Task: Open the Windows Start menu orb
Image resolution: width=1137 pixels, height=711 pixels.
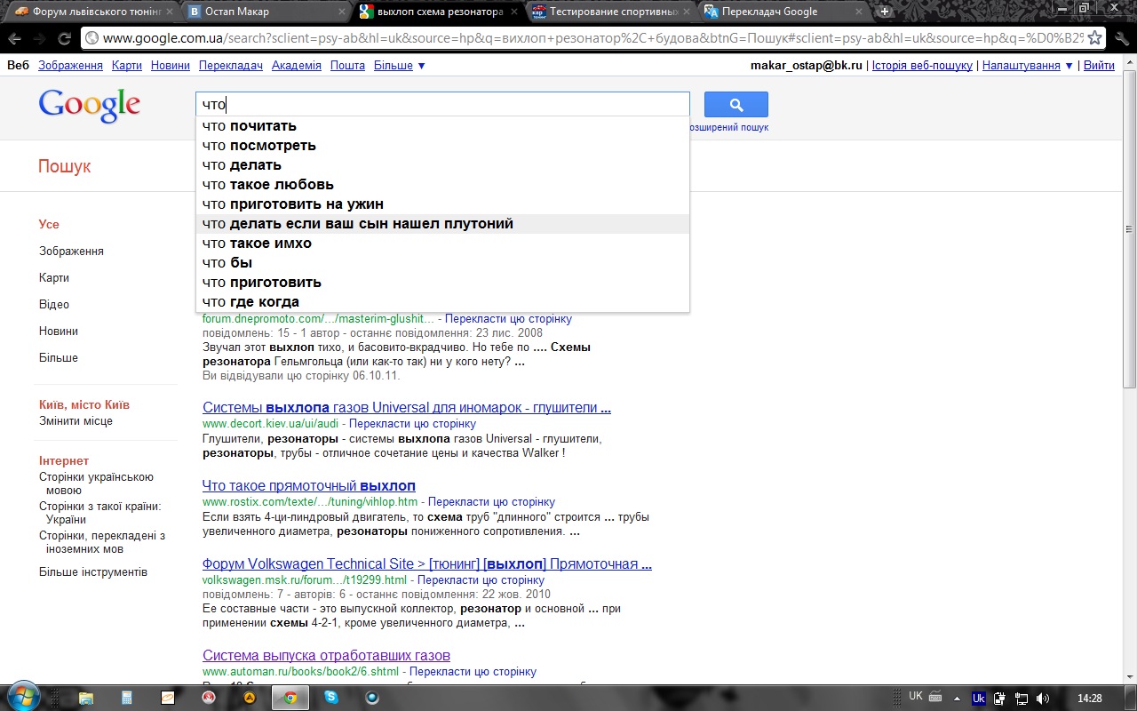Action: (x=23, y=697)
